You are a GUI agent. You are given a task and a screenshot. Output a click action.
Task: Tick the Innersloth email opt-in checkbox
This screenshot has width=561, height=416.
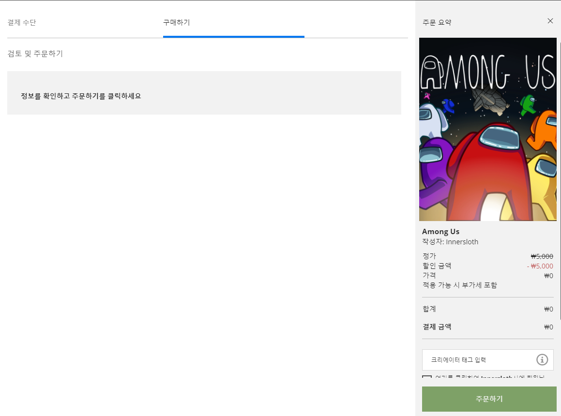(x=426, y=377)
